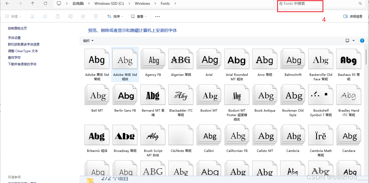This screenshot has width=369, height=183.
Task: Open the 查看 view dropdown
Action: [139, 16]
